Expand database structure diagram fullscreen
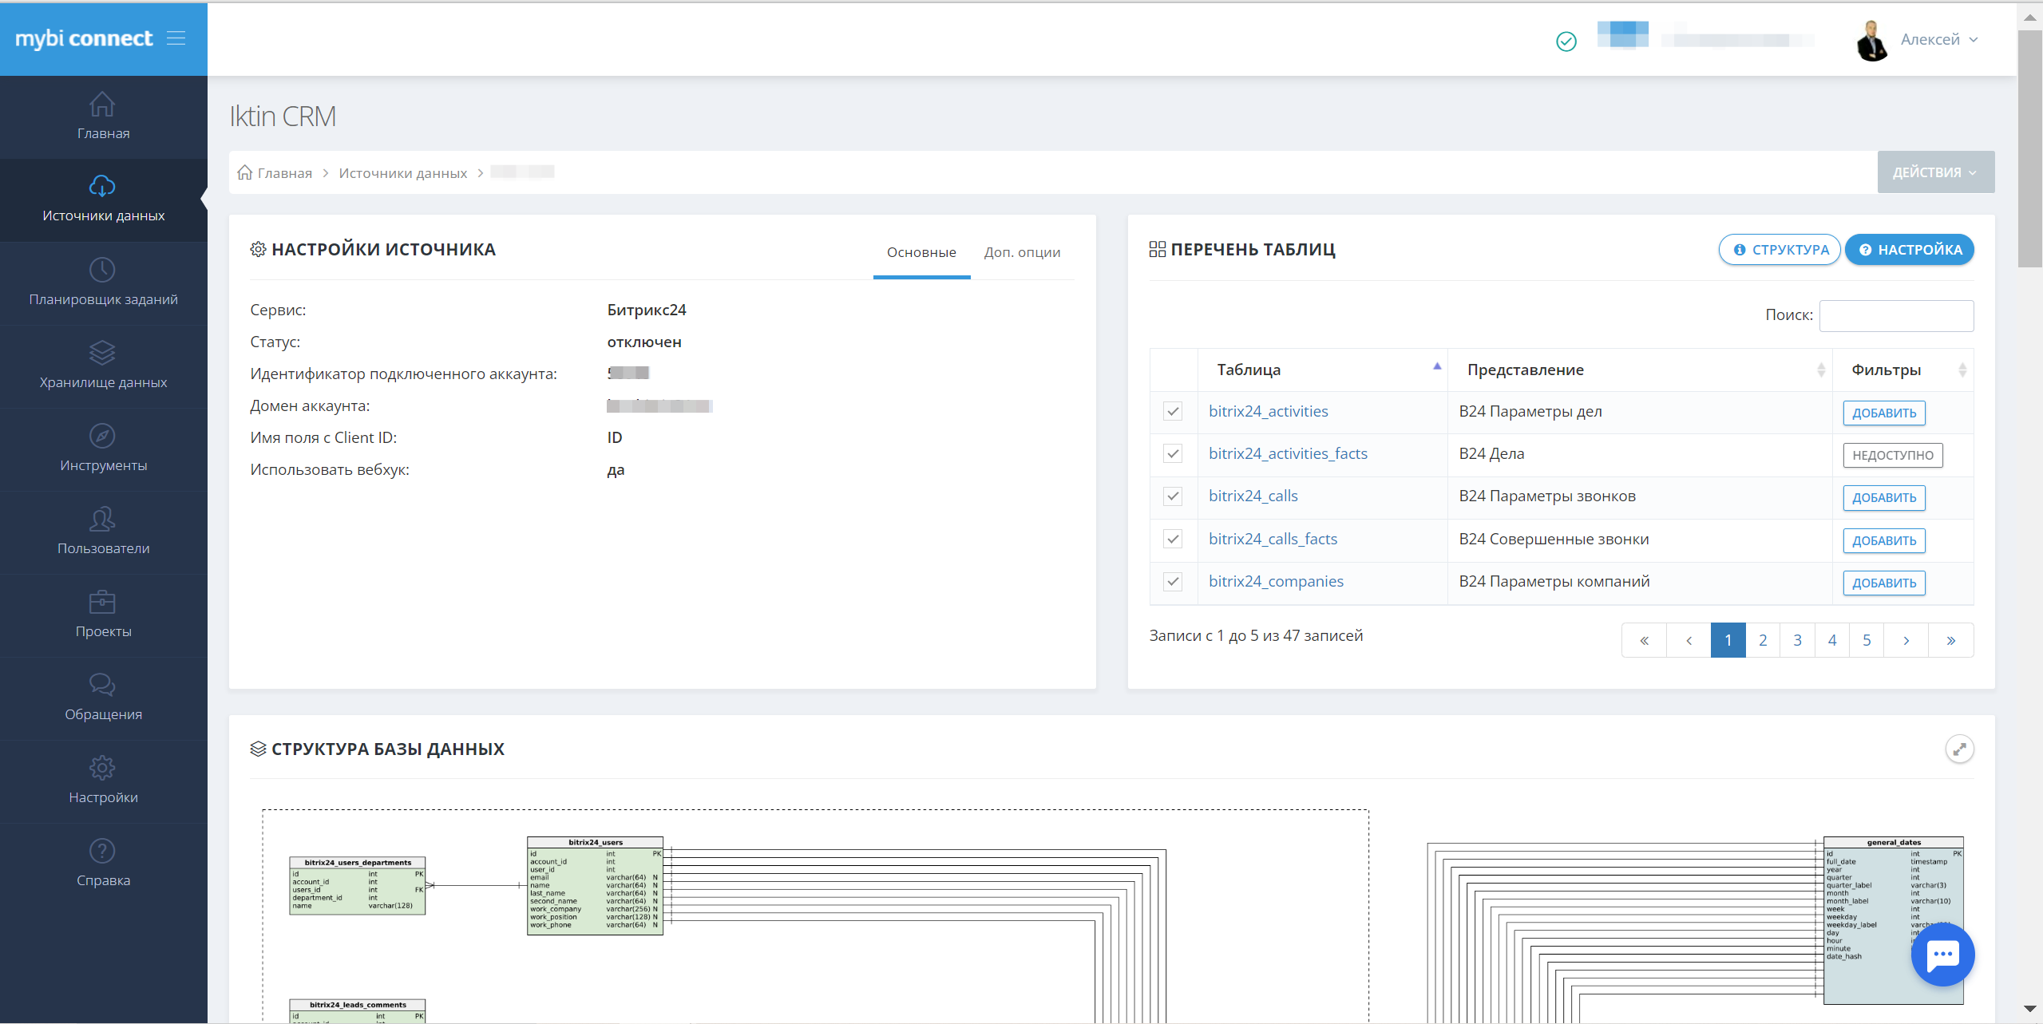Screen dimensions: 2043x1024 pyautogui.click(x=1959, y=749)
